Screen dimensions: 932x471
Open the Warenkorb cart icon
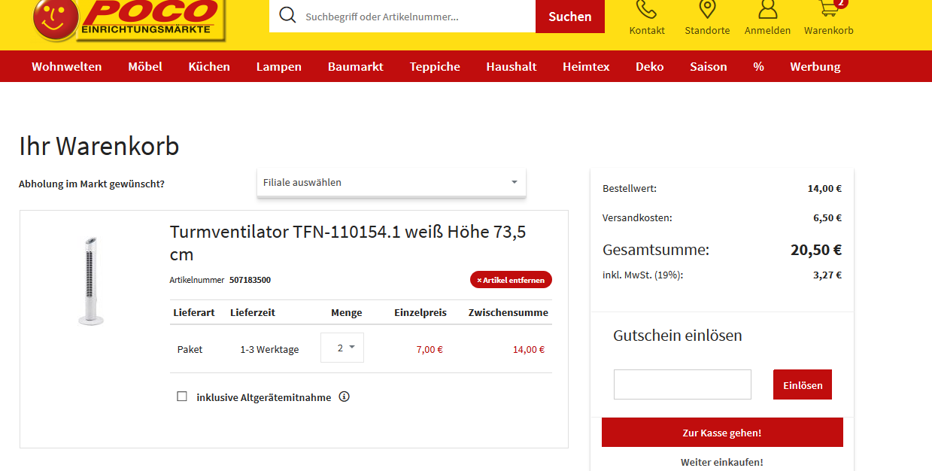pos(828,10)
